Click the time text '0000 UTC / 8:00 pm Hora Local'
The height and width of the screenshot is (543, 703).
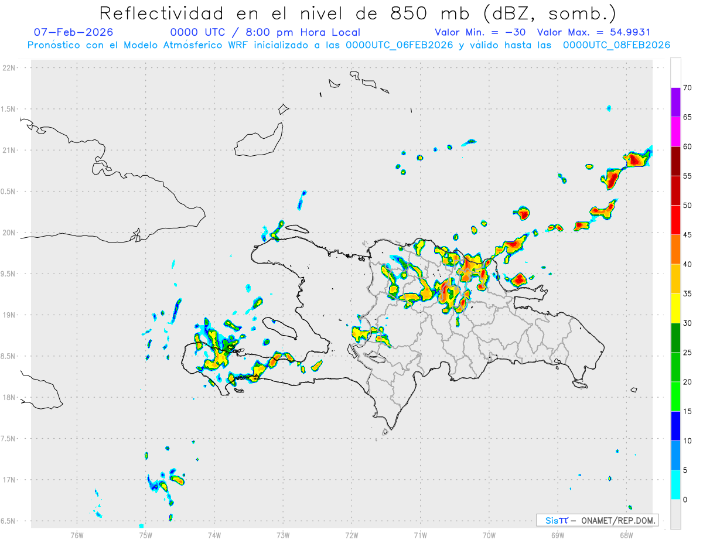[x=265, y=32]
